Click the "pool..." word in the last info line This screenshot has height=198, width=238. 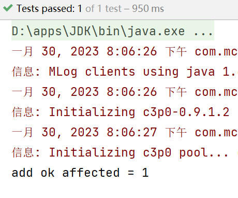pos(204,153)
